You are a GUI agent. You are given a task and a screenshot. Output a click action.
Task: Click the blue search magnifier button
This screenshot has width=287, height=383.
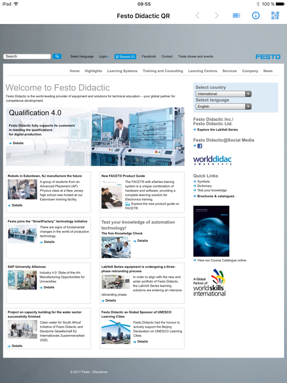(57, 56)
